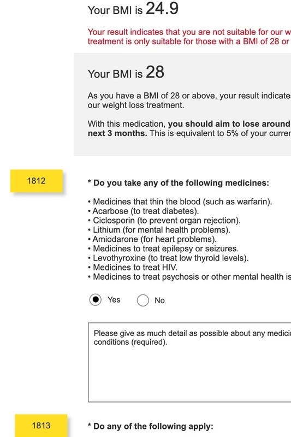The width and height of the screenshot is (291, 437).
Task: Click the 'Your BMI is 28' heading
Action: 126,73
